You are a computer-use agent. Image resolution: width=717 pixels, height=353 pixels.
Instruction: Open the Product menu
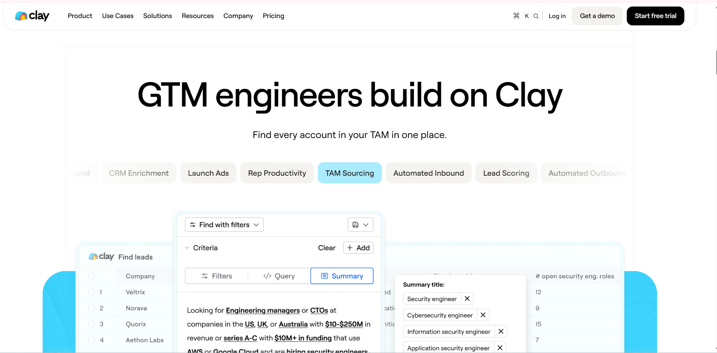click(x=80, y=16)
